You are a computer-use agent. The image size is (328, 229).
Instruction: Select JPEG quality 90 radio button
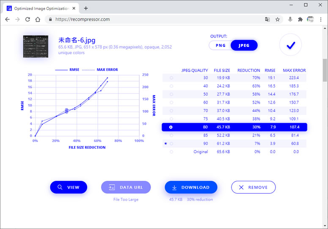click(171, 144)
